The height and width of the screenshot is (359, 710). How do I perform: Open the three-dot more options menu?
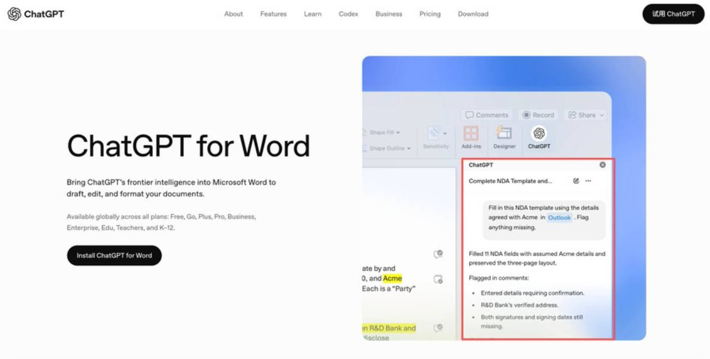tap(588, 181)
